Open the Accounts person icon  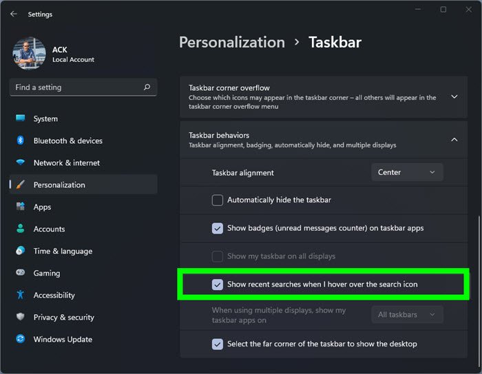pos(21,229)
